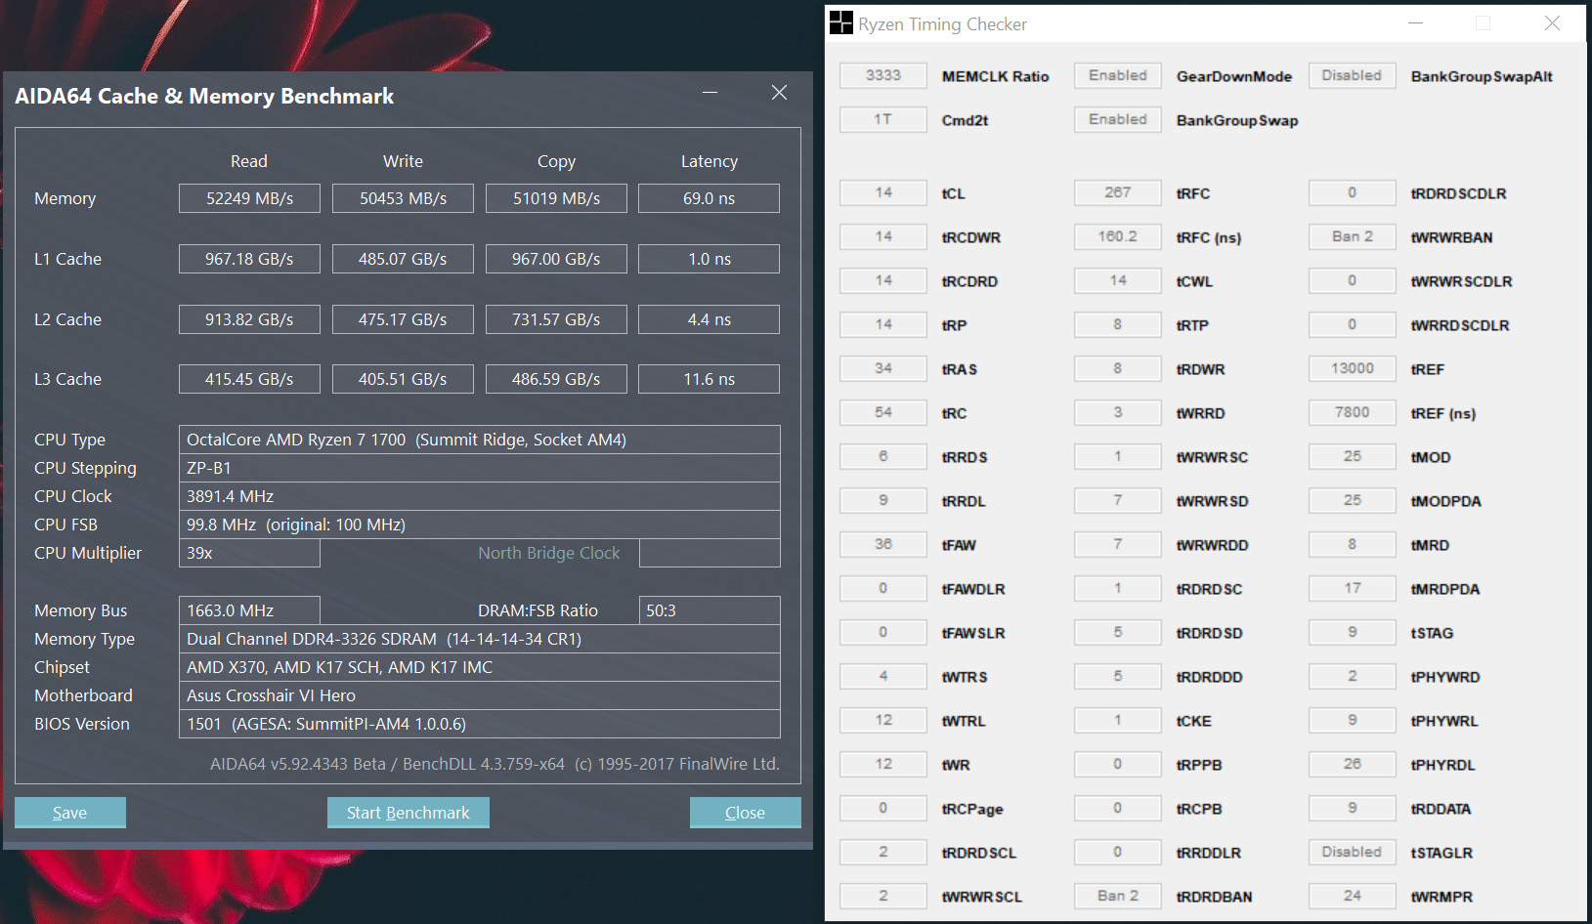Click the Motherboard Asus Crosshair VI Hero field
The height and width of the screenshot is (924, 1592).
point(480,695)
